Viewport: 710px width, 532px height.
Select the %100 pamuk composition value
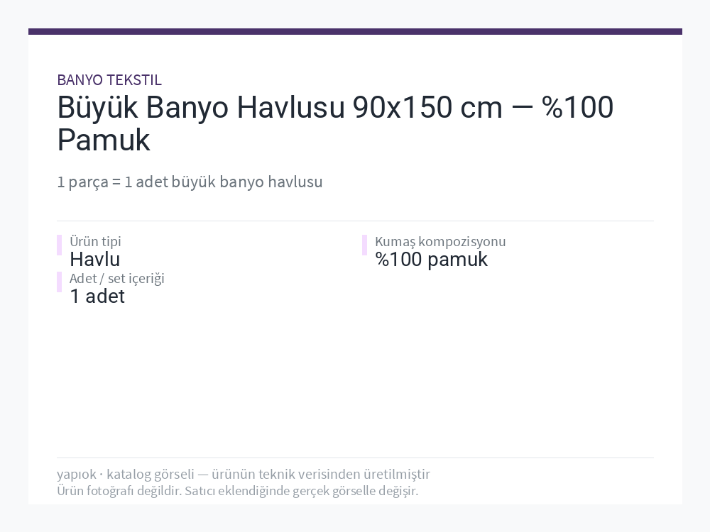click(x=431, y=260)
